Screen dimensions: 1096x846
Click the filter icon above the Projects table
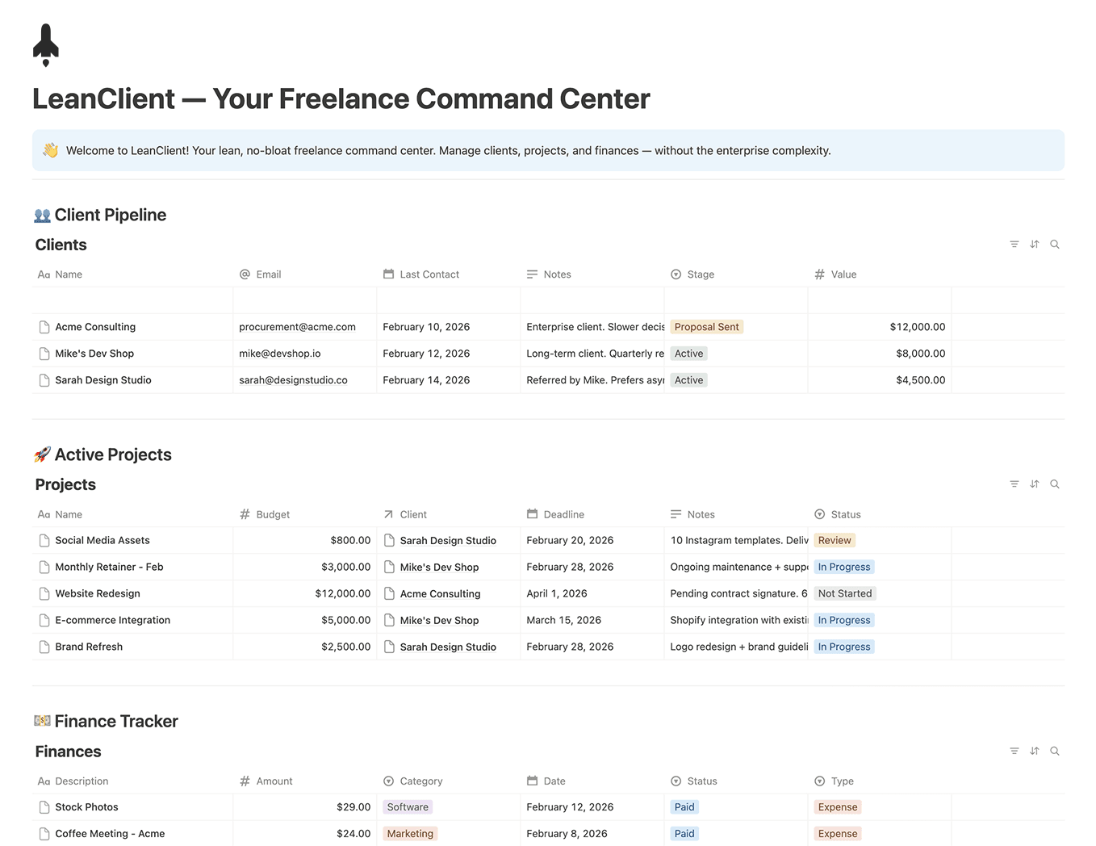pyautogui.click(x=1014, y=484)
